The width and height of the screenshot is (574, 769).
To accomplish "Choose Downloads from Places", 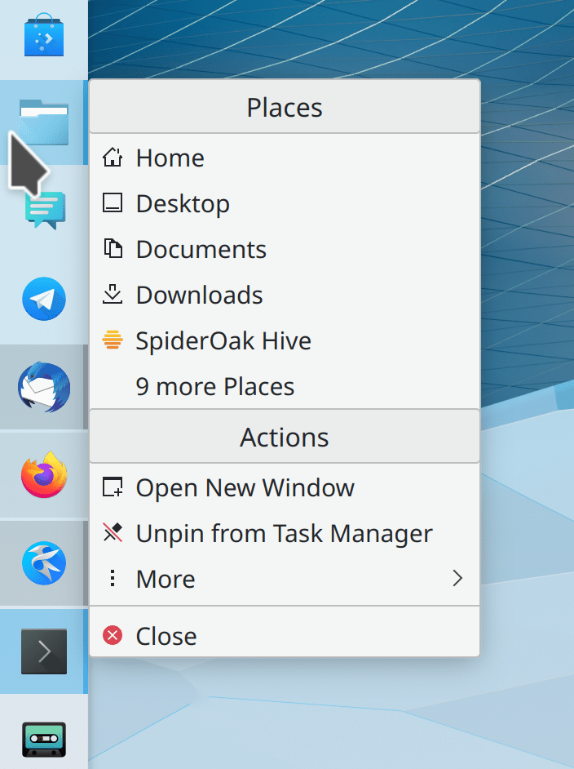I will click(199, 295).
